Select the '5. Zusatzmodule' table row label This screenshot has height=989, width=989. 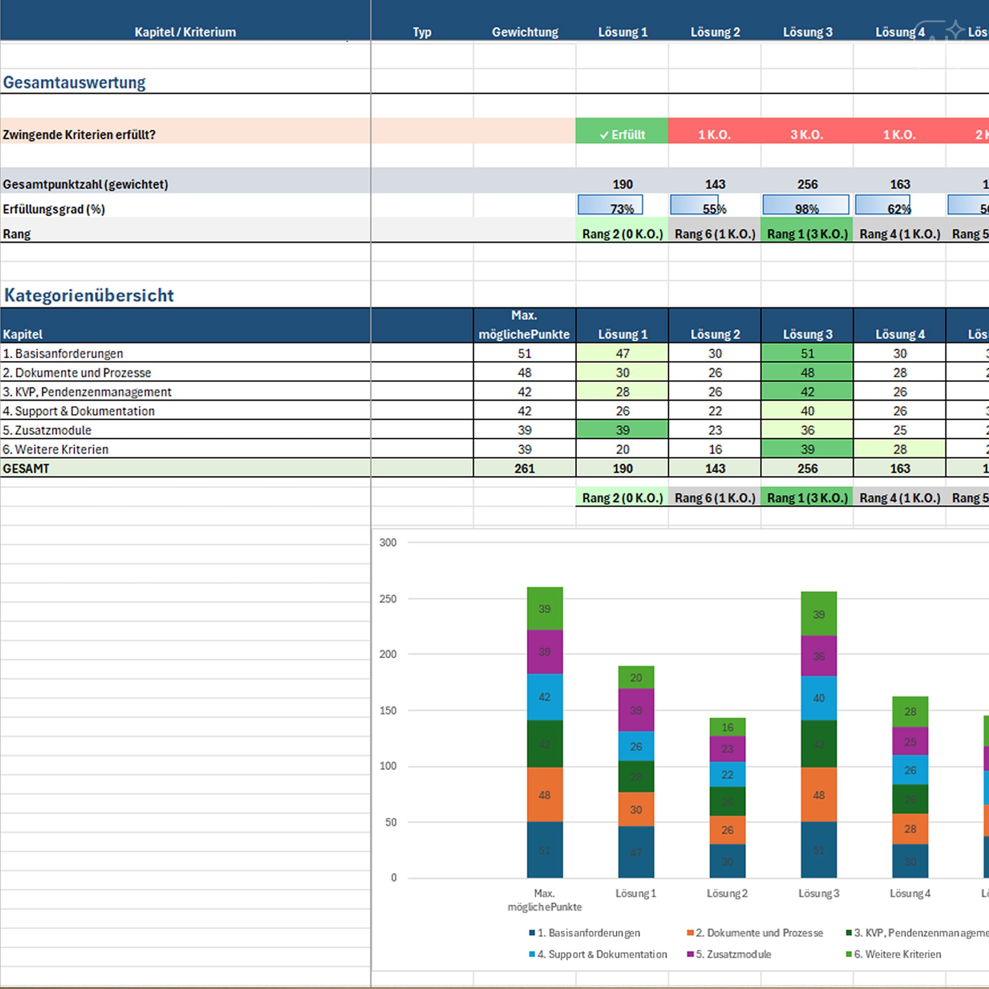47,430
